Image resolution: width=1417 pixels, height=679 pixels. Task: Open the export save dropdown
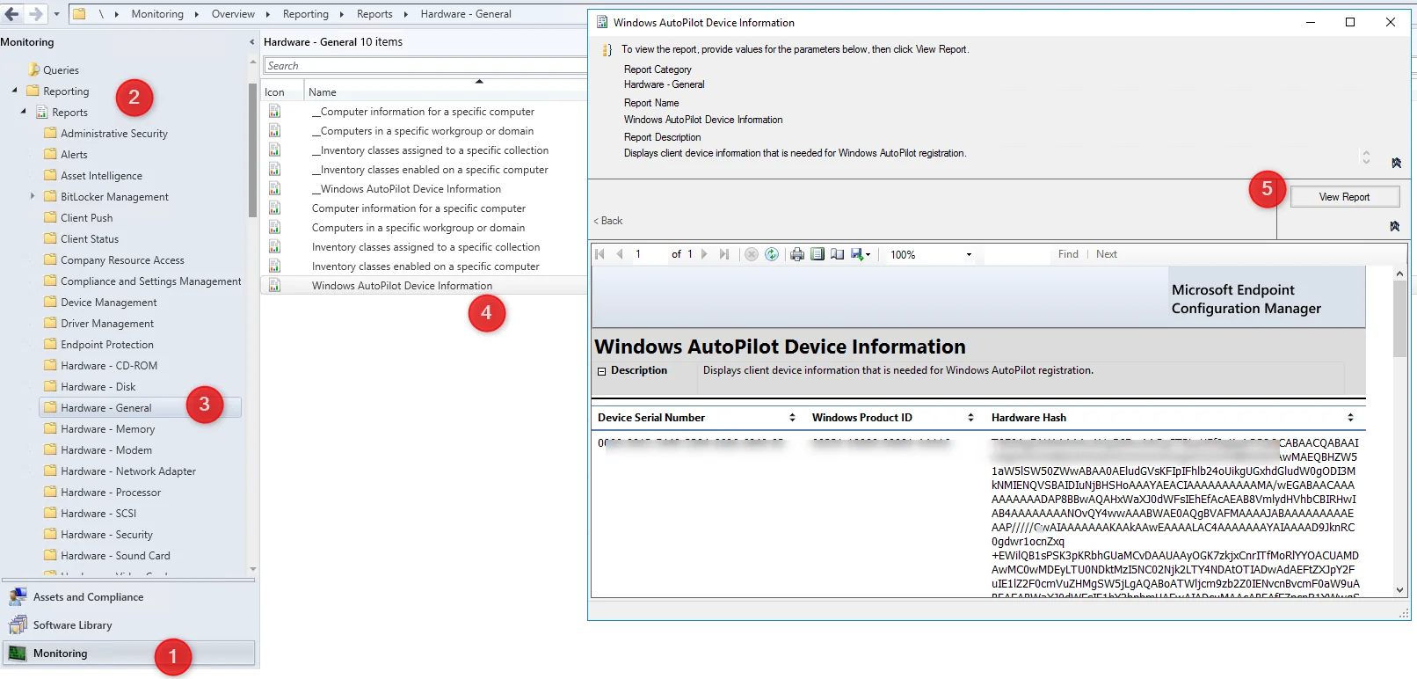click(x=861, y=254)
